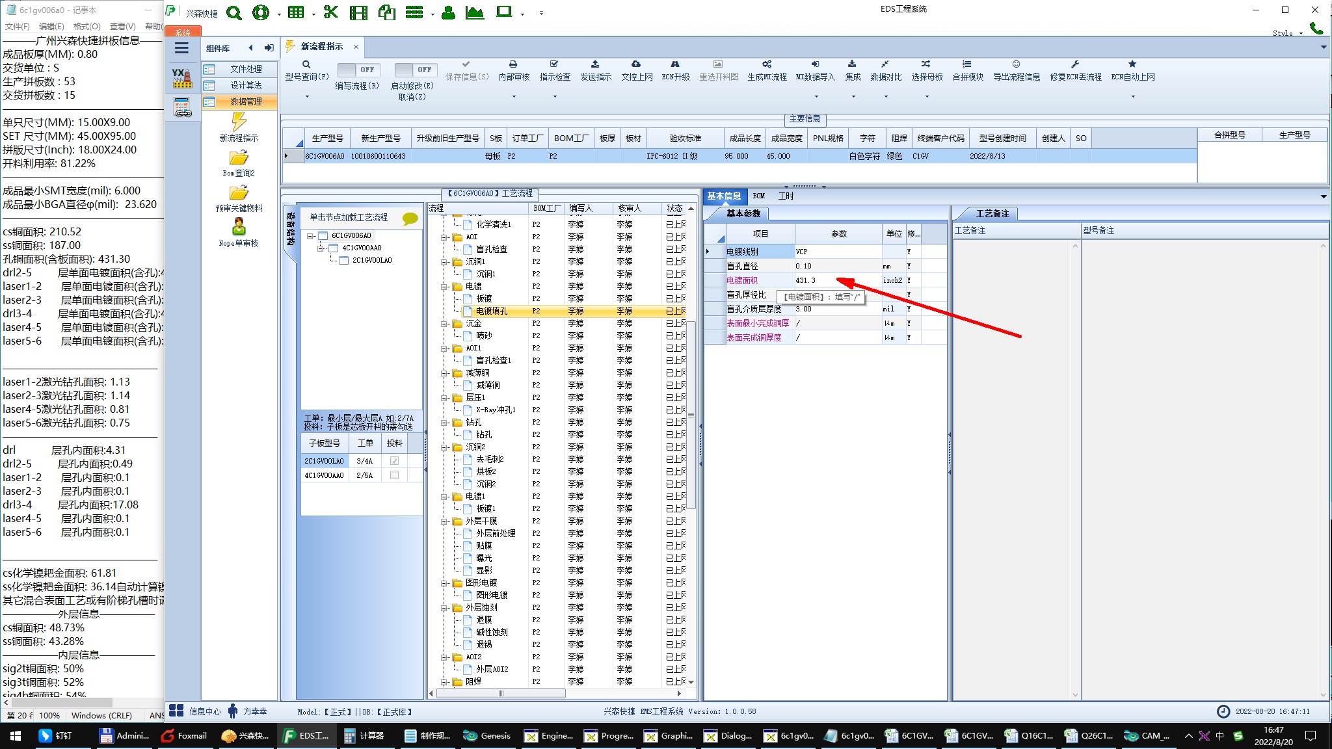This screenshot has width=1332, height=749.
Task: Switch to the BOM tab
Action: (758, 196)
